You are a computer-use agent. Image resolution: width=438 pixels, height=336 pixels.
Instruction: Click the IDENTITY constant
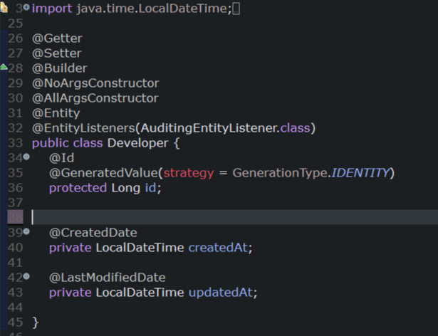(x=360, y=173)
